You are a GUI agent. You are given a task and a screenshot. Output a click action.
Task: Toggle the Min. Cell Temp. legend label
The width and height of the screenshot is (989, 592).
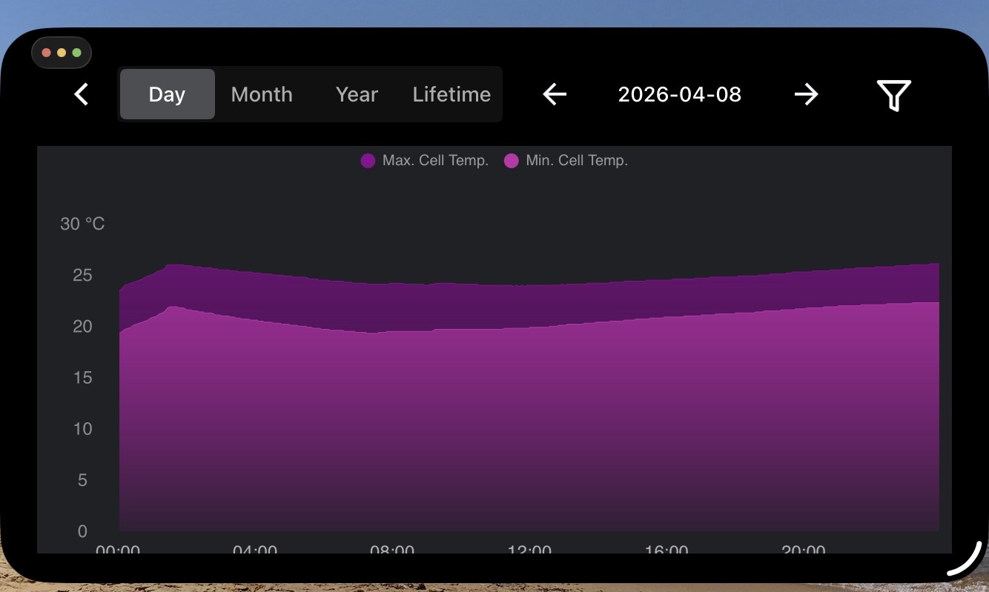(x=576, y=161)
